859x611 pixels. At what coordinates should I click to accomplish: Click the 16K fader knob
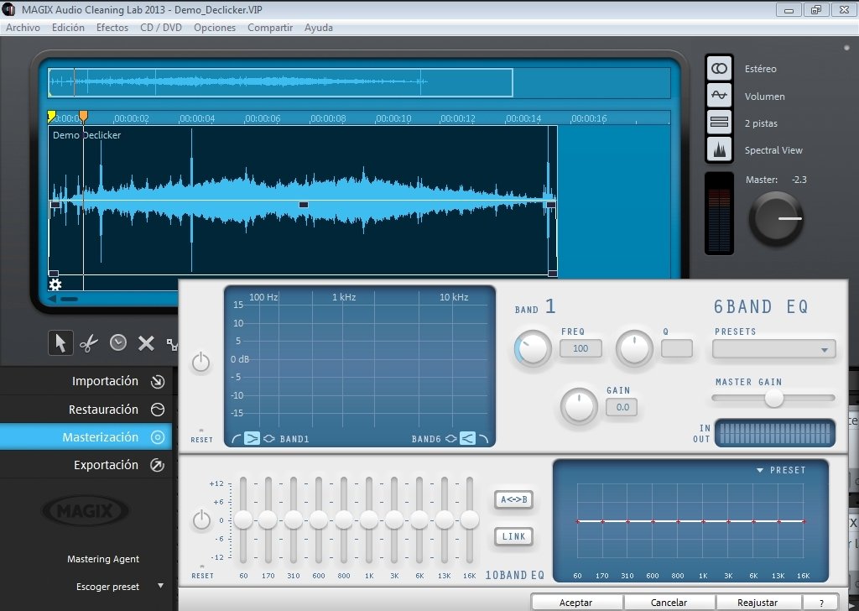pyautogui.click(x=470, y=520)
